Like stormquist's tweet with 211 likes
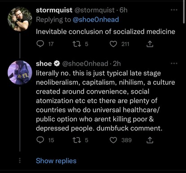This screenshot has width=186, height=173. pyautogui.click(x=113, y=44)
